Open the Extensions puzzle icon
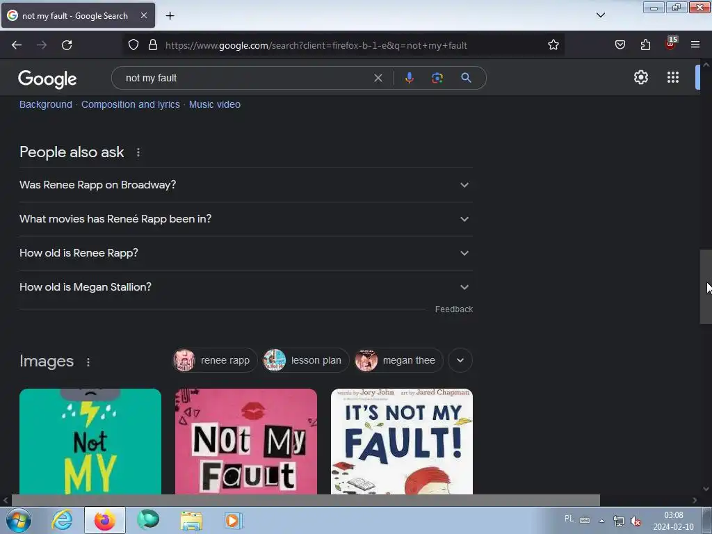Image resolution: width=712 pixels, height=534 pixels. pyautogui.click(x=645, y=45)
